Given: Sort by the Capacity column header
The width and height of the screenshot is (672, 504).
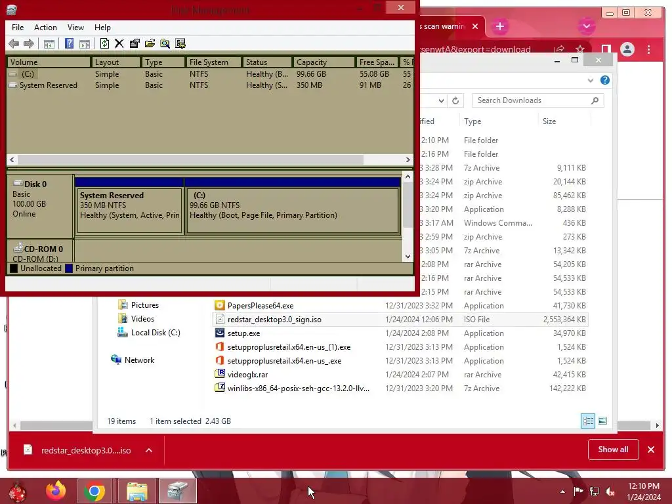Looking at the screenshot, I should tap(324, 62).
